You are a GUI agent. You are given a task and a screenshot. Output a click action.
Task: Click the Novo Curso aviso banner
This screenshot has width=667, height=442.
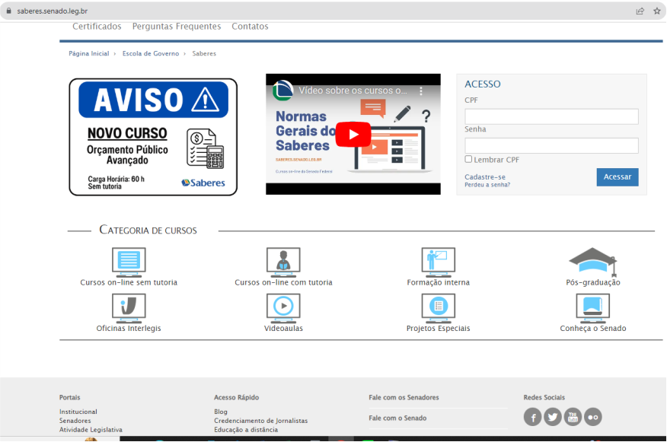(153, 137)
